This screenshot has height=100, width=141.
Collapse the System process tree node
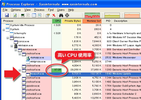click(x=4, y=30)
